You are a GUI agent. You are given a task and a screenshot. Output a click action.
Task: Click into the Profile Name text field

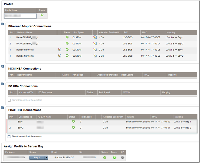pyautogui.click(x=21, y=16)
